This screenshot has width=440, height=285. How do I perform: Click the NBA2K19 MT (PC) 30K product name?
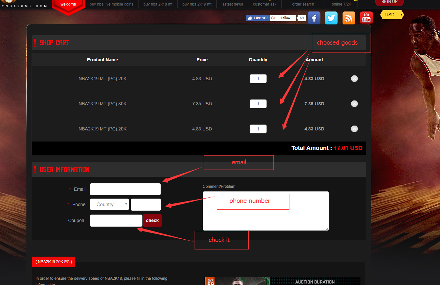102,104
